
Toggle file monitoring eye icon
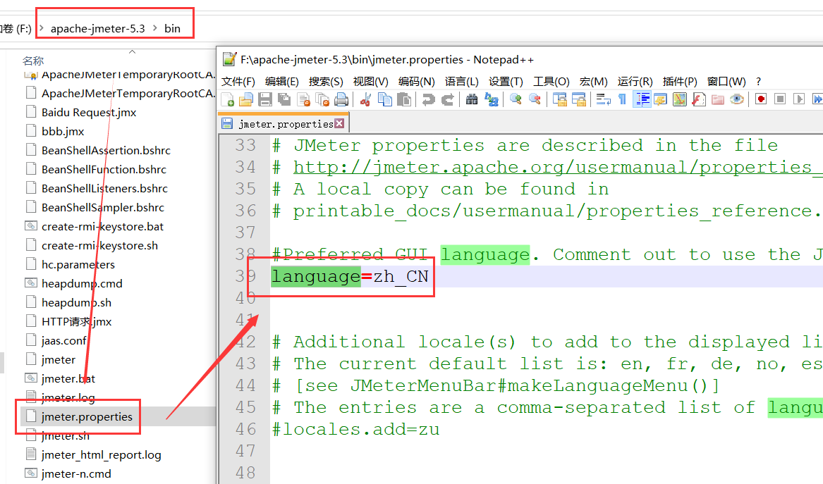click(x=737, y=99)
